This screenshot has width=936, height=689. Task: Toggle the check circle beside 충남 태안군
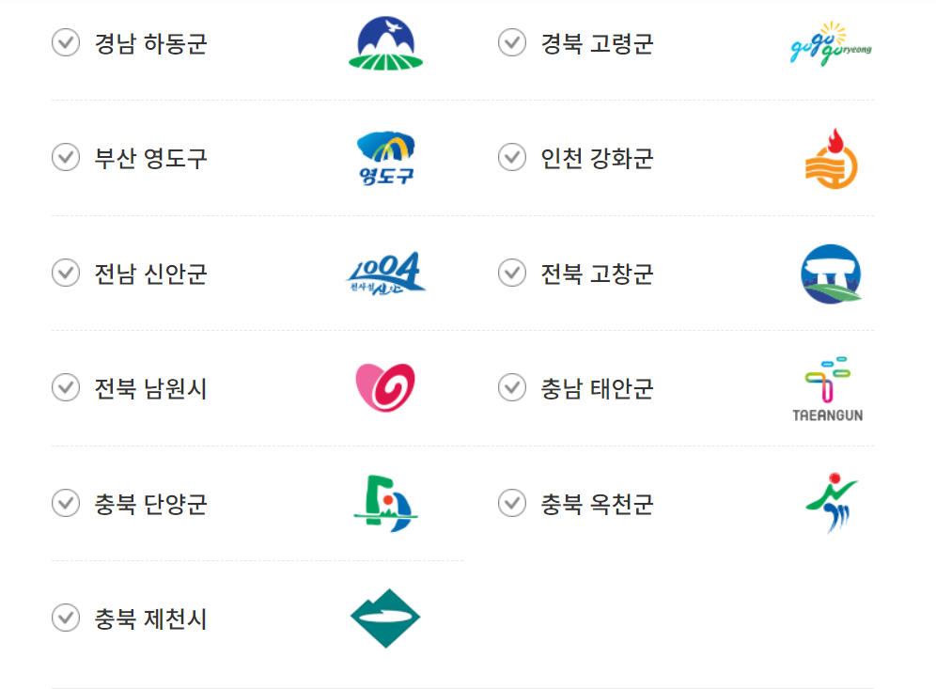pyautogui.click(x=511, y=387)
